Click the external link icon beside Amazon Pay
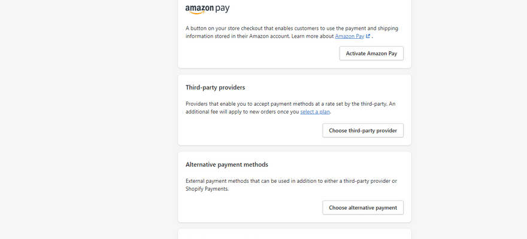 (x=368, y=36)
